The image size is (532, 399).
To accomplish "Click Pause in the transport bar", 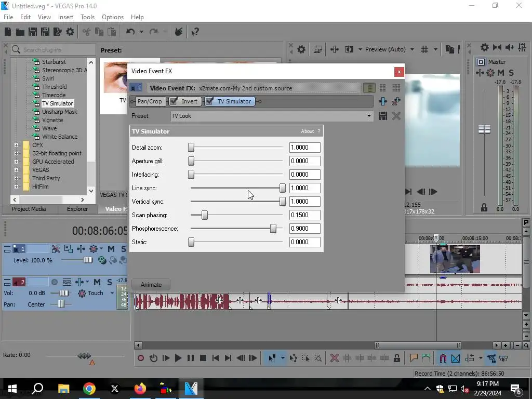I will [x=191, y=358].
